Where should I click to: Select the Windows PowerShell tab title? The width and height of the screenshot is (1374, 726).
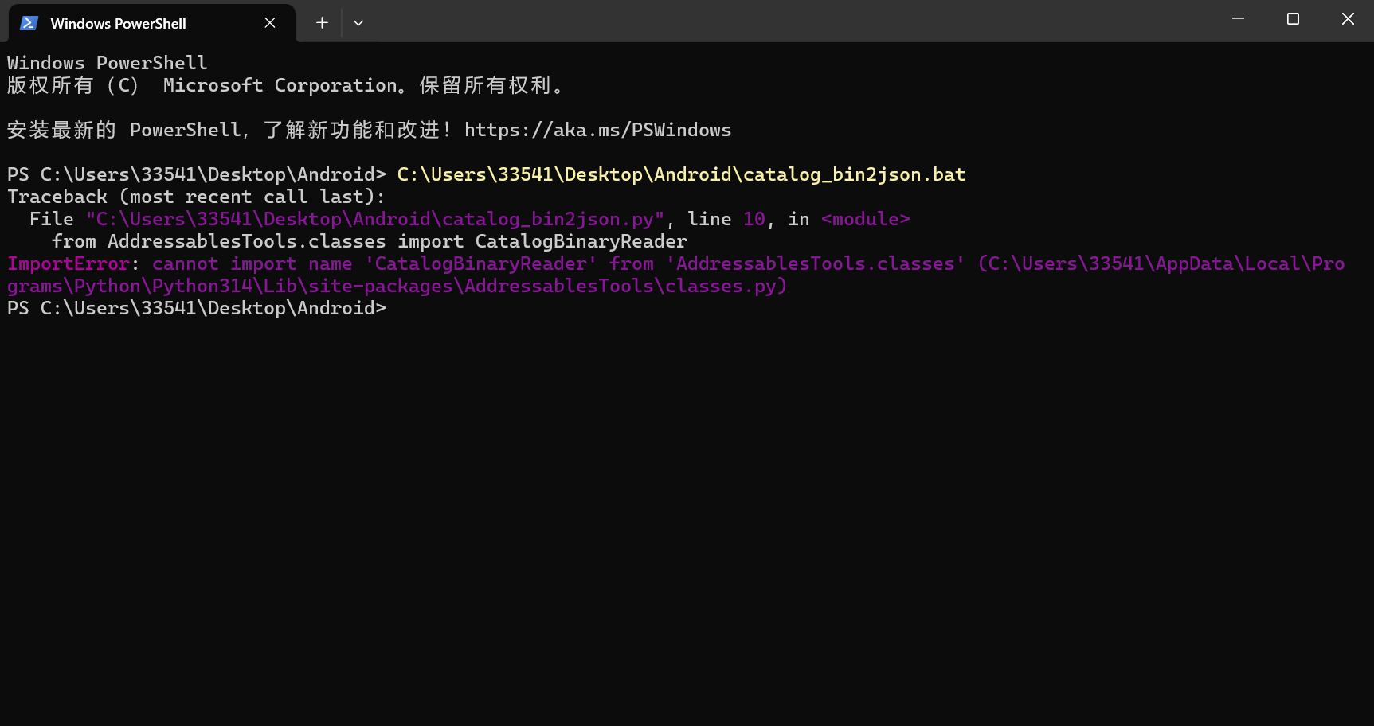pos(118,24)
